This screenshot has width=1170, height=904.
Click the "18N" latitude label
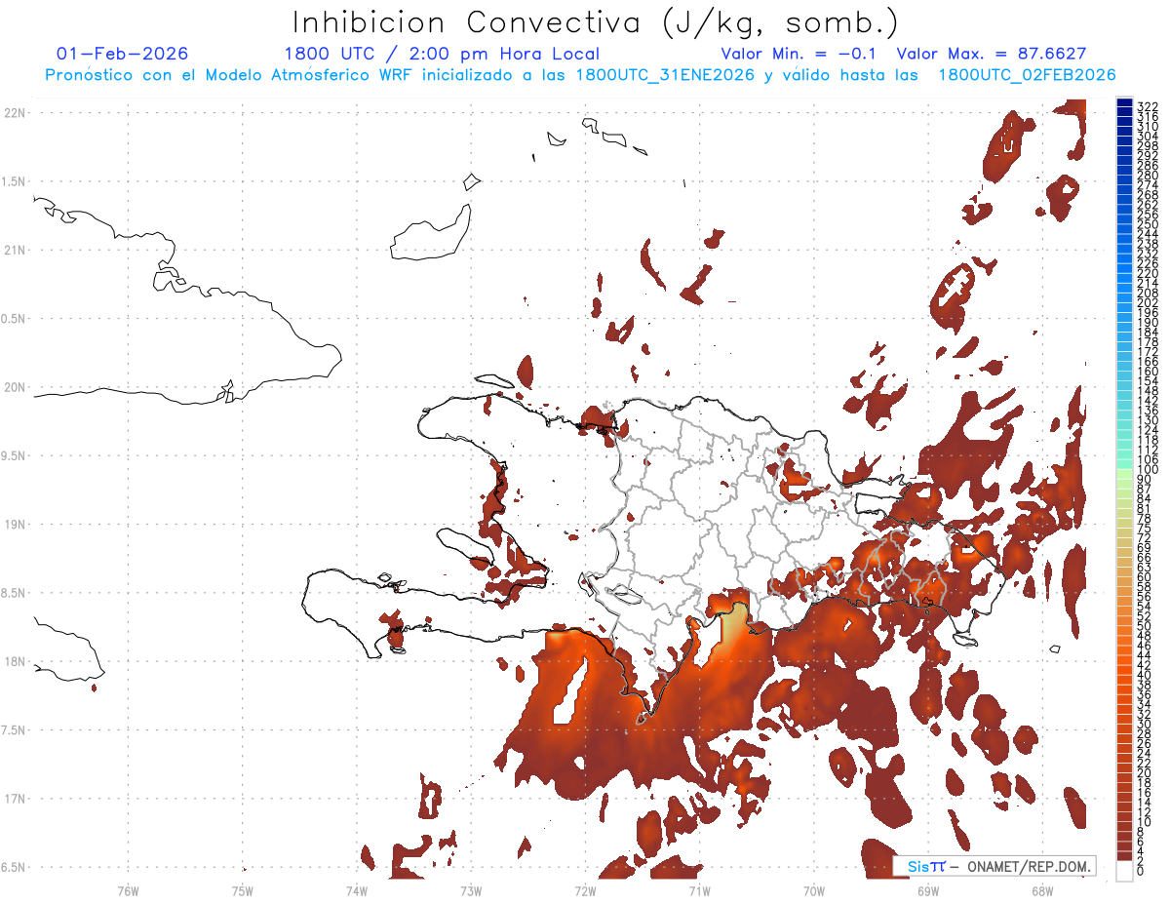(14, 662)
